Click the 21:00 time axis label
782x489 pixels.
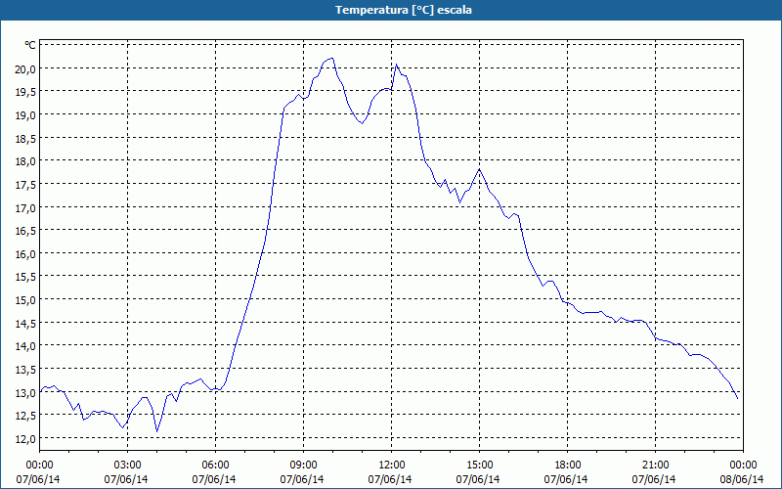[655, 466]
